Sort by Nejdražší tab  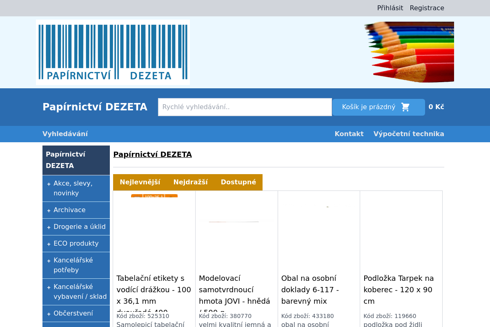click(191, 182)
